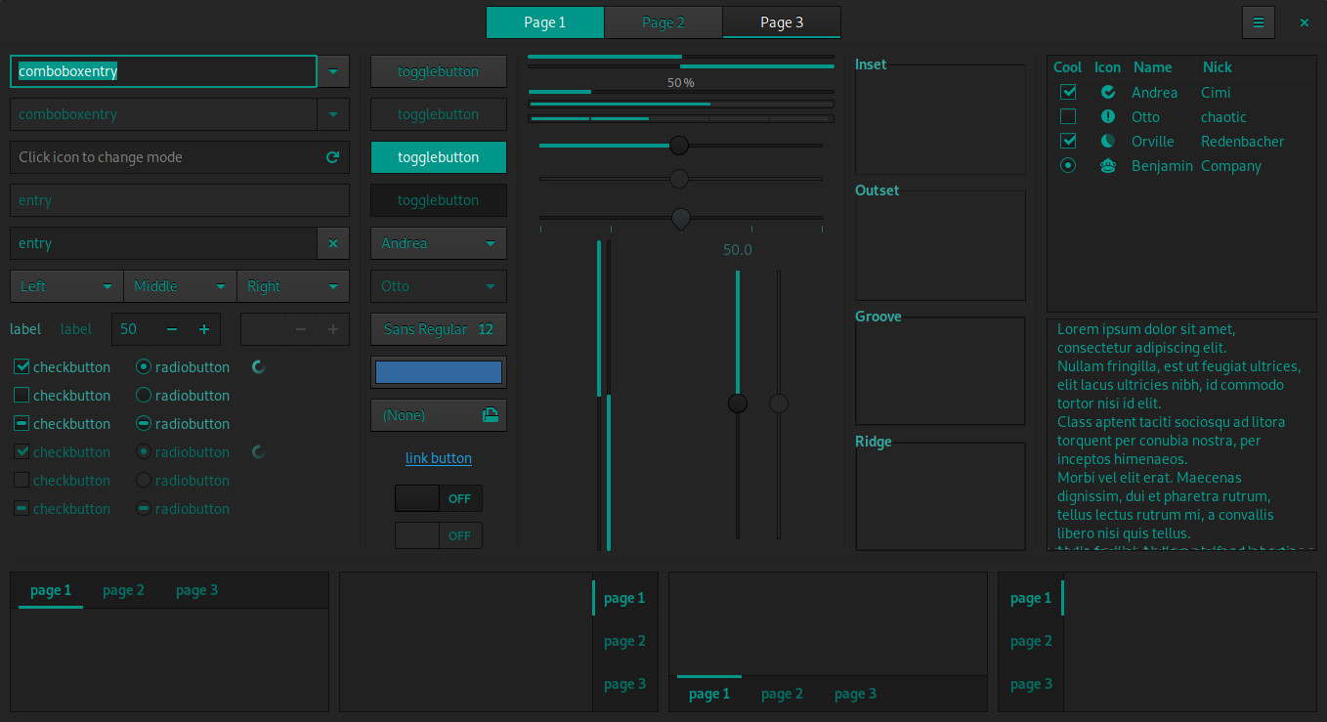Click the Icon column header
The width and height of the screenshot is (1327, 722).
point(1107,67)
